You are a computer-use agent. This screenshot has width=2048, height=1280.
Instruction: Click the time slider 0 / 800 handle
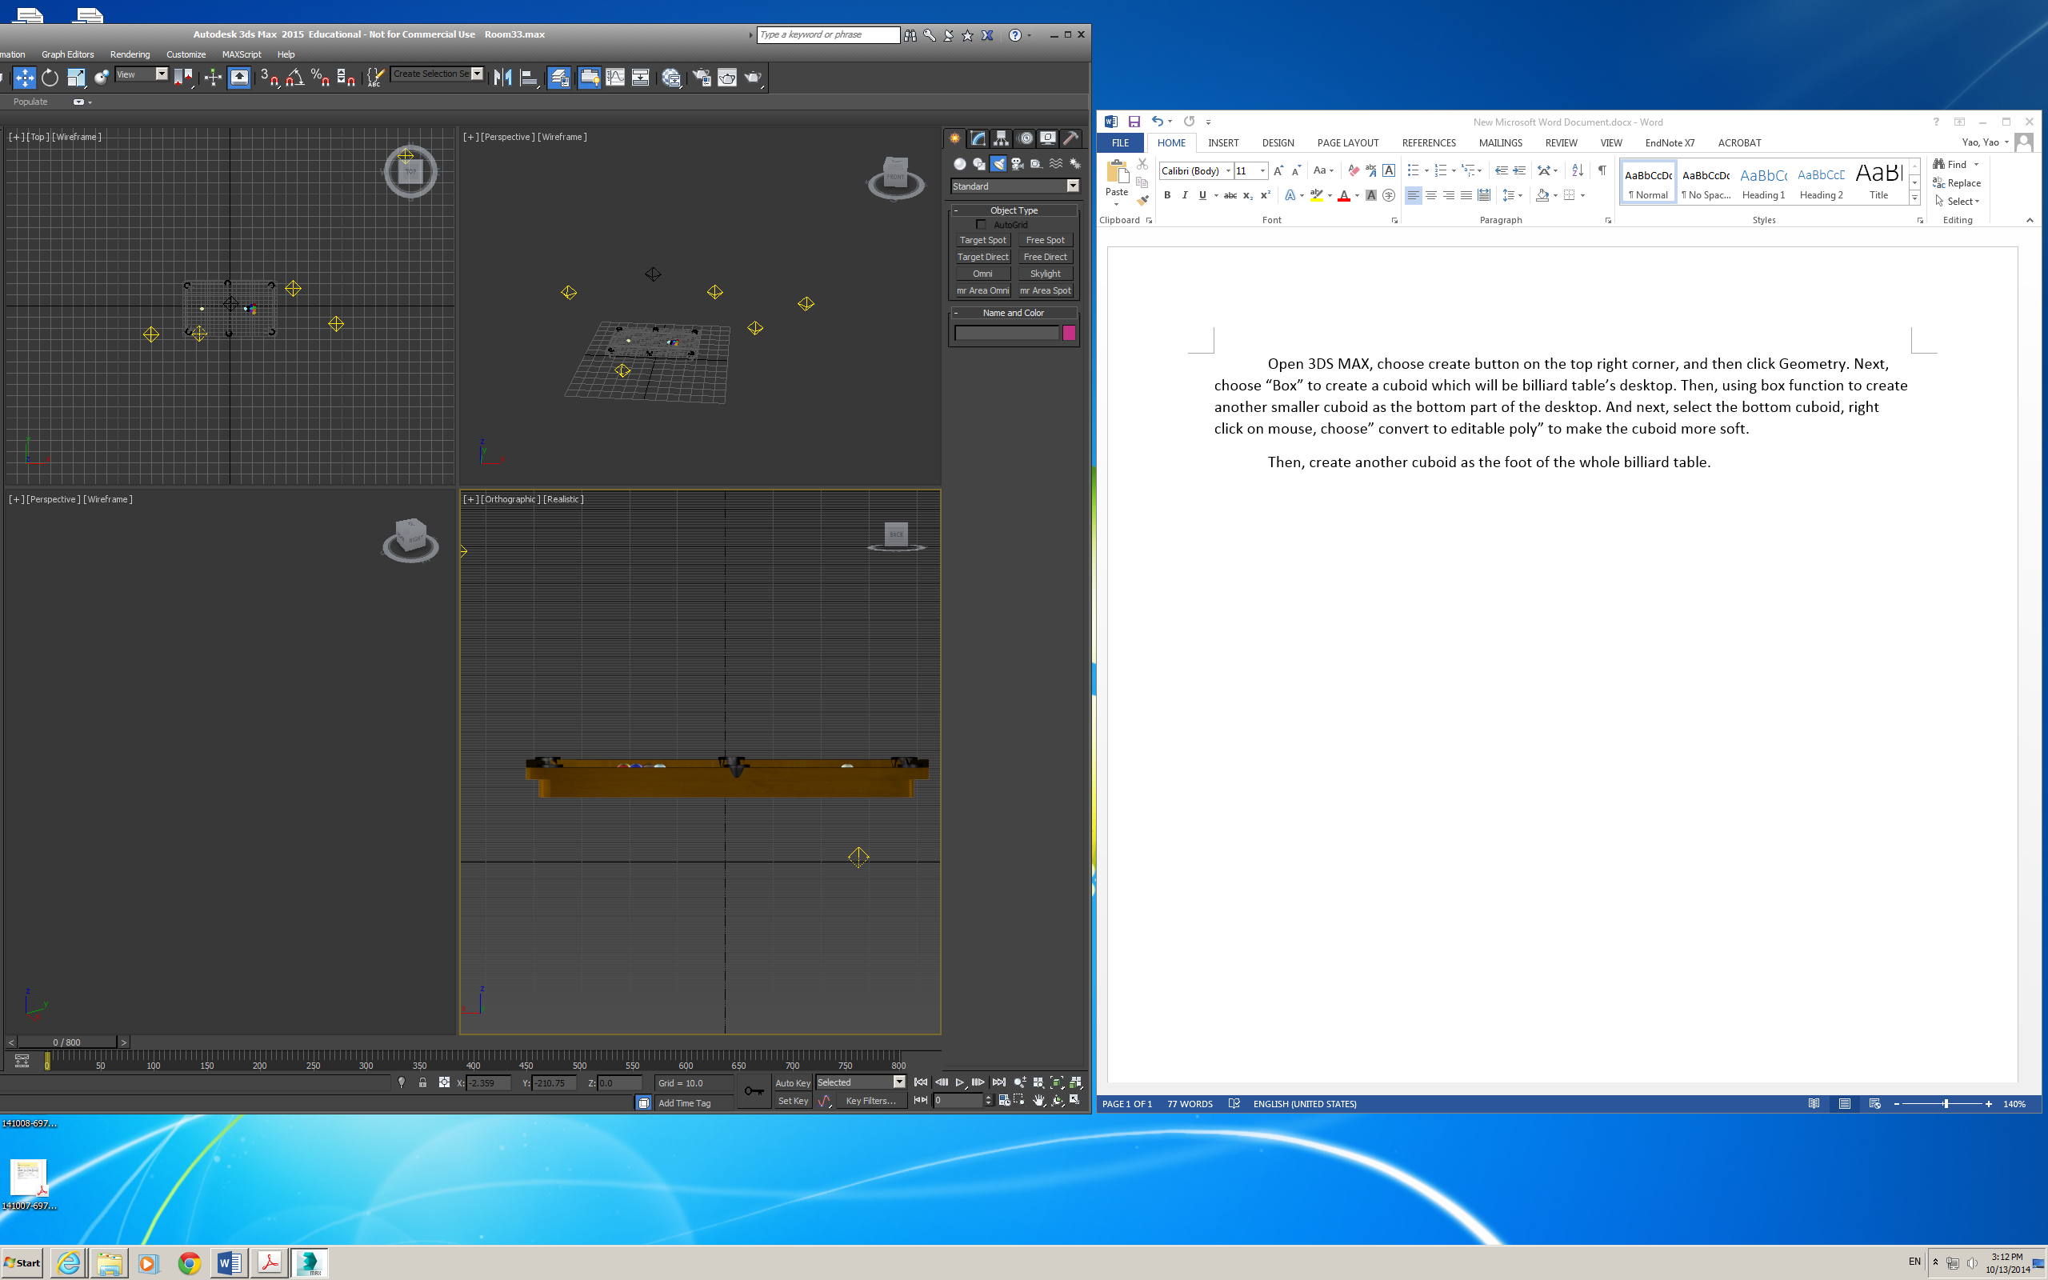(x=67, y=1042)
